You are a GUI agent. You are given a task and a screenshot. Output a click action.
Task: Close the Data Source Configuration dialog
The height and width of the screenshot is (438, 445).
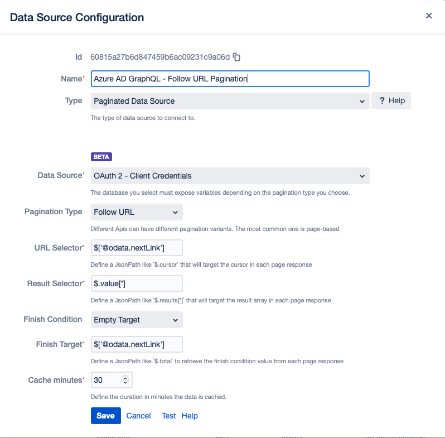click(x=429, y=16)
